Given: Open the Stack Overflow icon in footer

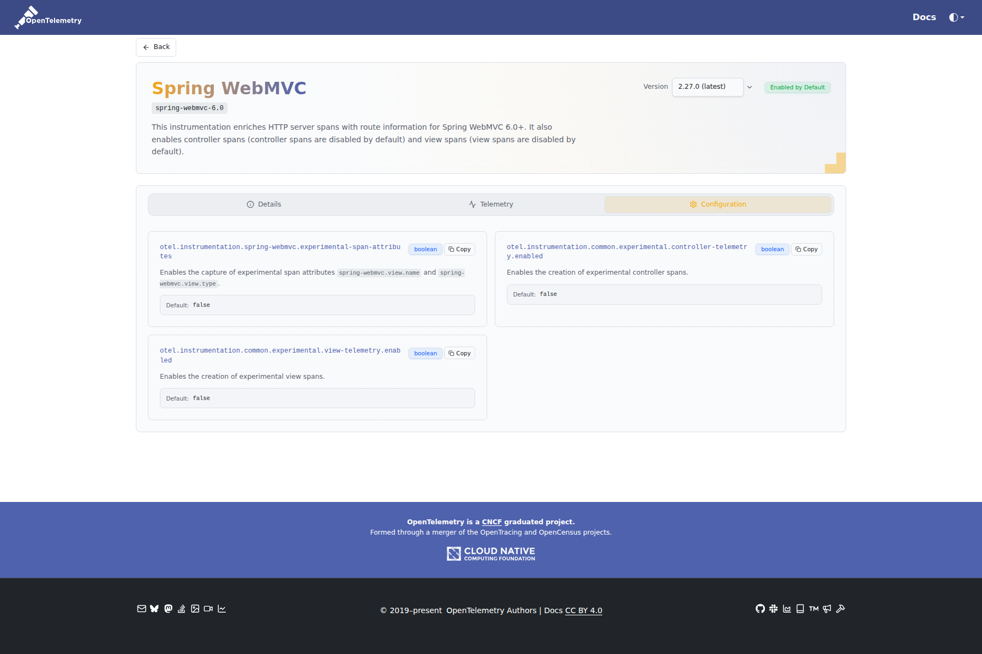Looking at the screenshot, I should point(182,609).
